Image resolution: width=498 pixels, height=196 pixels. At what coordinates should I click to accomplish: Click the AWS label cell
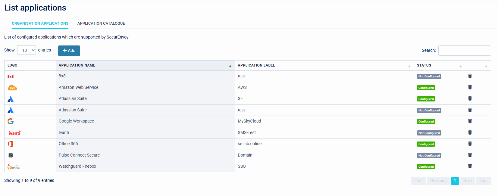click(324, 87)
